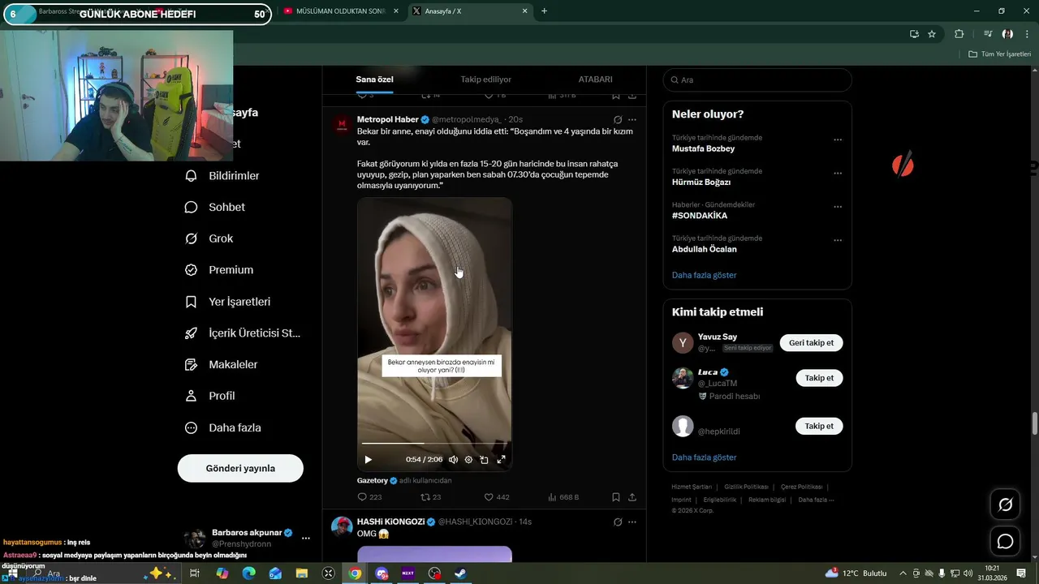Pop out video with picture-in-picture icon
The height and width of the screenshot is (584, 1039).
pyautogui.click(x=484, y=460)
